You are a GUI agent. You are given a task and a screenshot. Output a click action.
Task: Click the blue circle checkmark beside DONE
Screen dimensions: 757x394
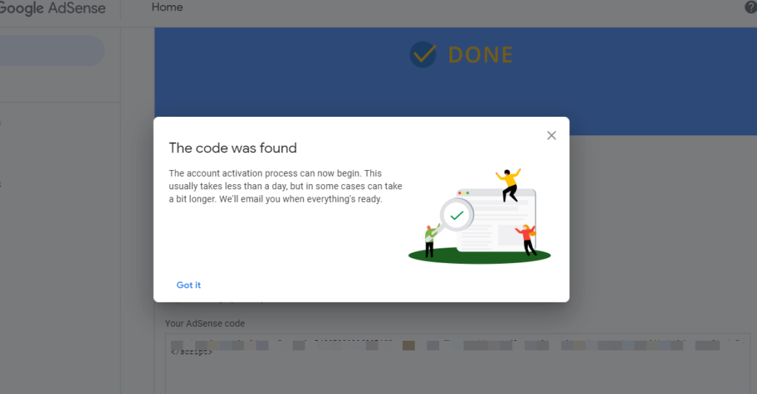[423, 55]
